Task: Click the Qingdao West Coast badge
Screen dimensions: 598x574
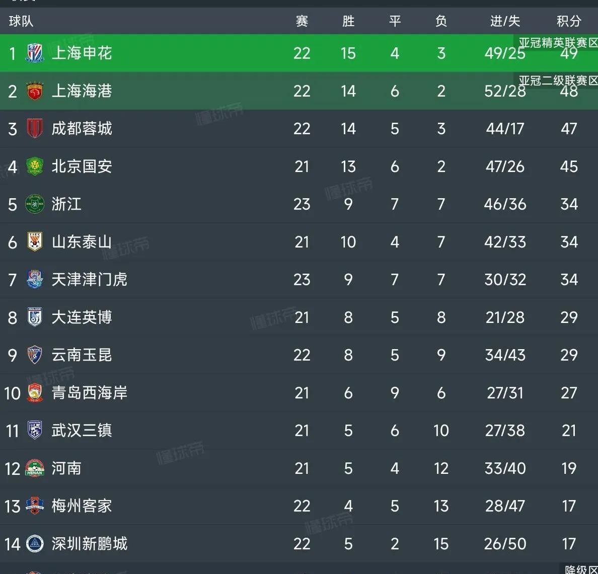Action: [x=35, y=393]
